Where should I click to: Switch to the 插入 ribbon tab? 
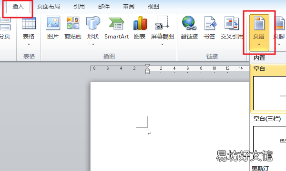pyautogui.click(x=18, y=7)
